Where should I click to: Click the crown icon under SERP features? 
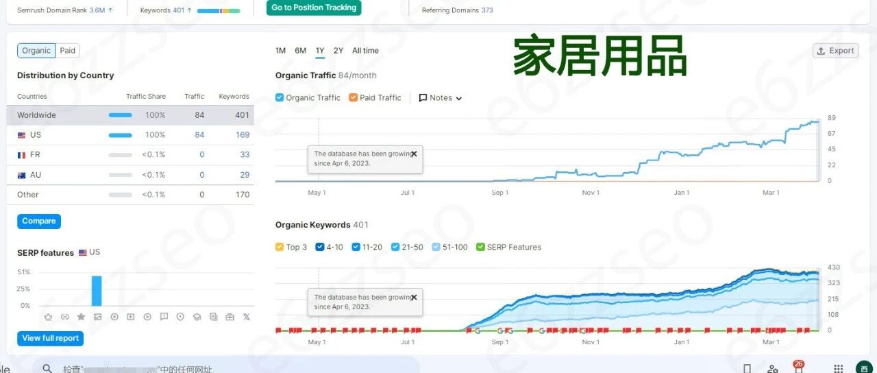48,317
